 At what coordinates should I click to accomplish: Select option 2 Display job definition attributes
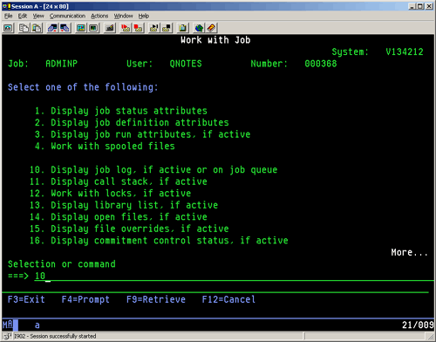pos(132,122)
